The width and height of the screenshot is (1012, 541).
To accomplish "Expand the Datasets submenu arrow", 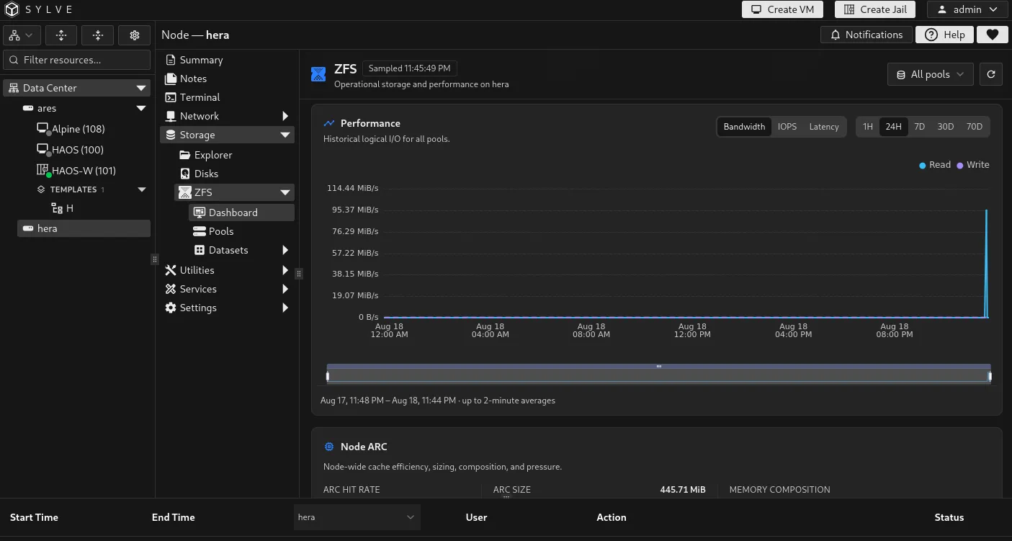I will pyautogui.click(x=285, y=250).
